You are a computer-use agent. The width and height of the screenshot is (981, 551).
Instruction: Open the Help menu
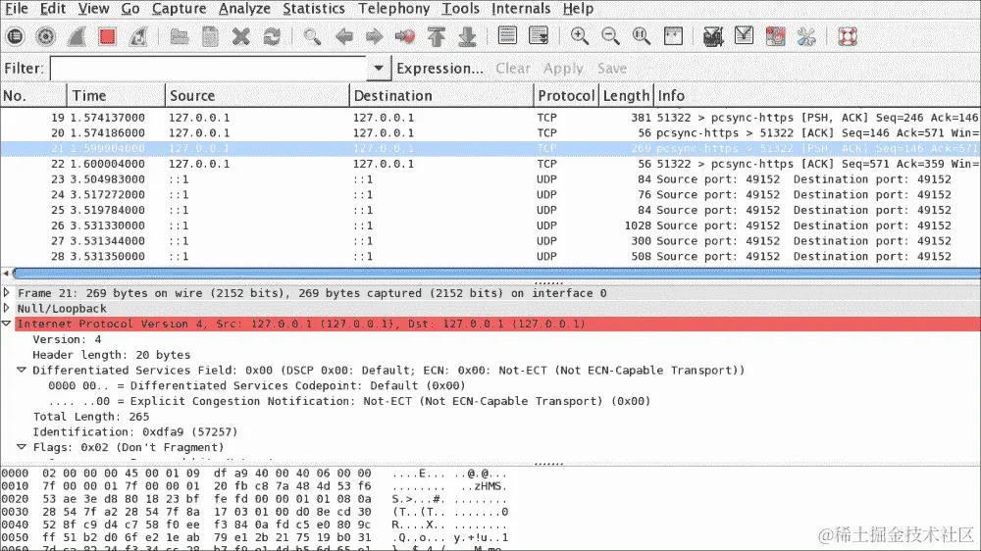point(578,9)
